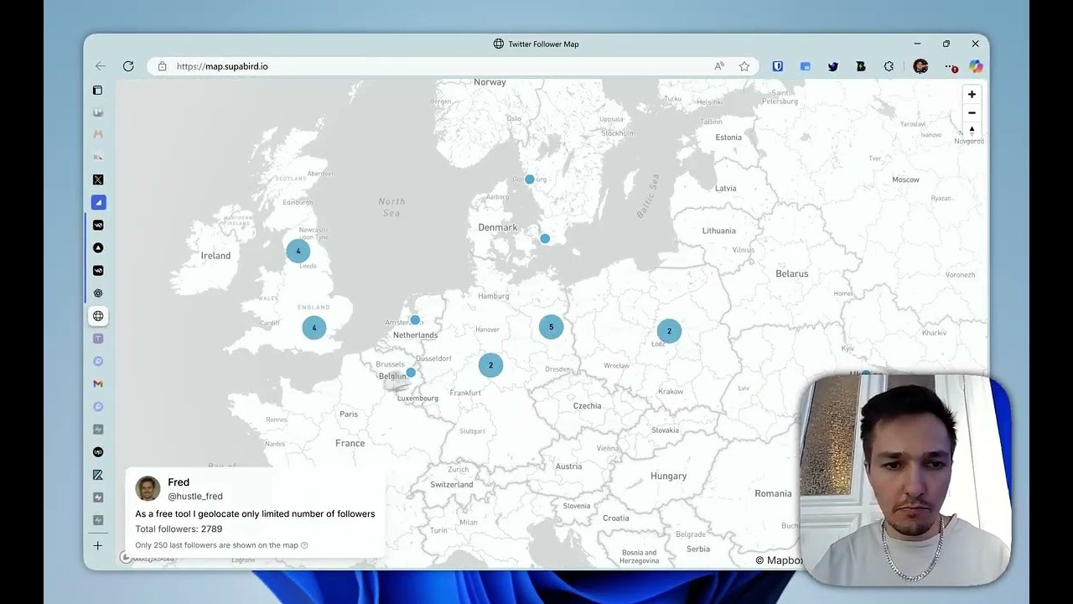
Task: Click the read-aloud icon in the address bar
Action: click(718, 65)
